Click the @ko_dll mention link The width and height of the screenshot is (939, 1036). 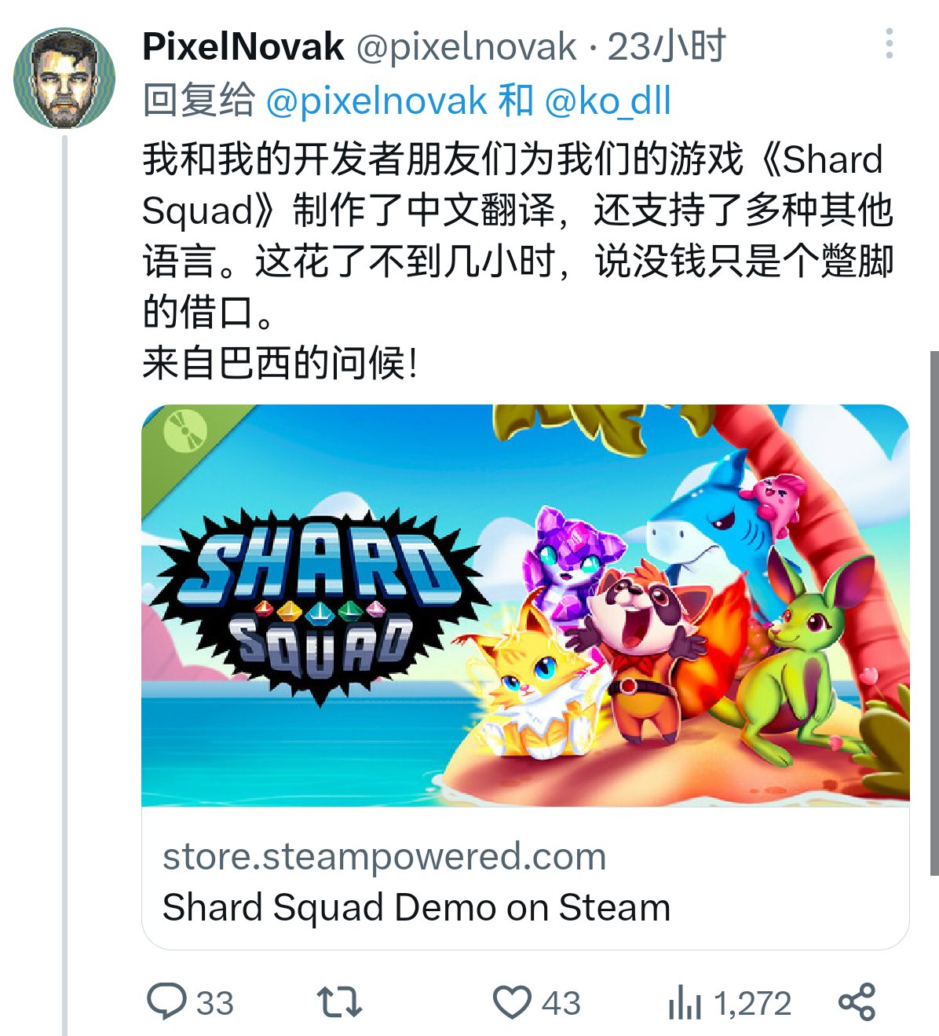pos(607,102)
